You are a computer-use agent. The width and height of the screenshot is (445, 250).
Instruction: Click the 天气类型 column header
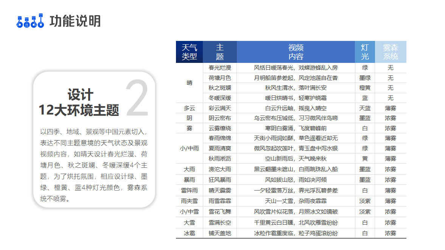pos(189,52)
